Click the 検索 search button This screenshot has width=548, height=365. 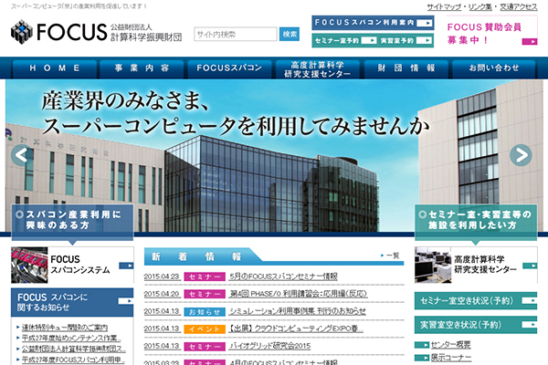(x=290, y=35)
